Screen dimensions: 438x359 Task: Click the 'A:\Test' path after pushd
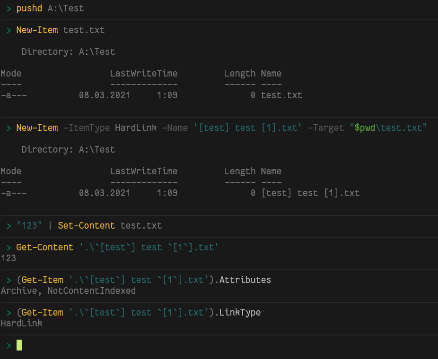pos(66,9)
